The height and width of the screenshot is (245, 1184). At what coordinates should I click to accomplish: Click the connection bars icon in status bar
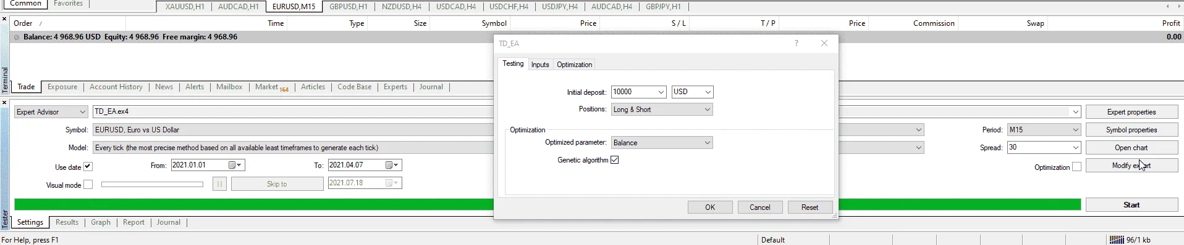(1117, 240)
